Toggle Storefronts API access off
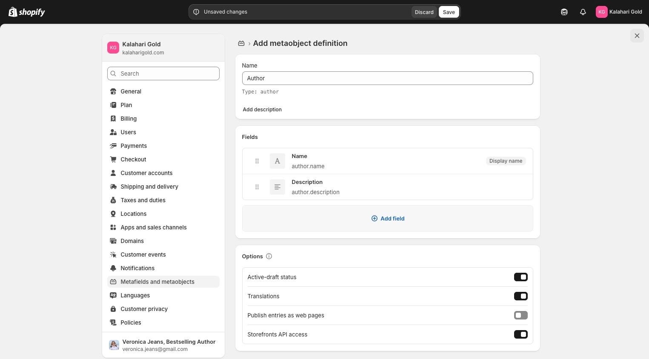The height and width of the screenshot is (359, 649). coord(520,334)
